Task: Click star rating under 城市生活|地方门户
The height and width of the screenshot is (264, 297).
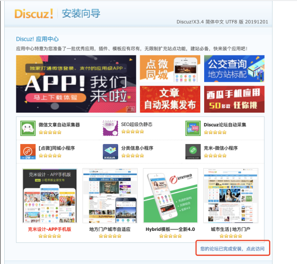Action: click(231, 236)
